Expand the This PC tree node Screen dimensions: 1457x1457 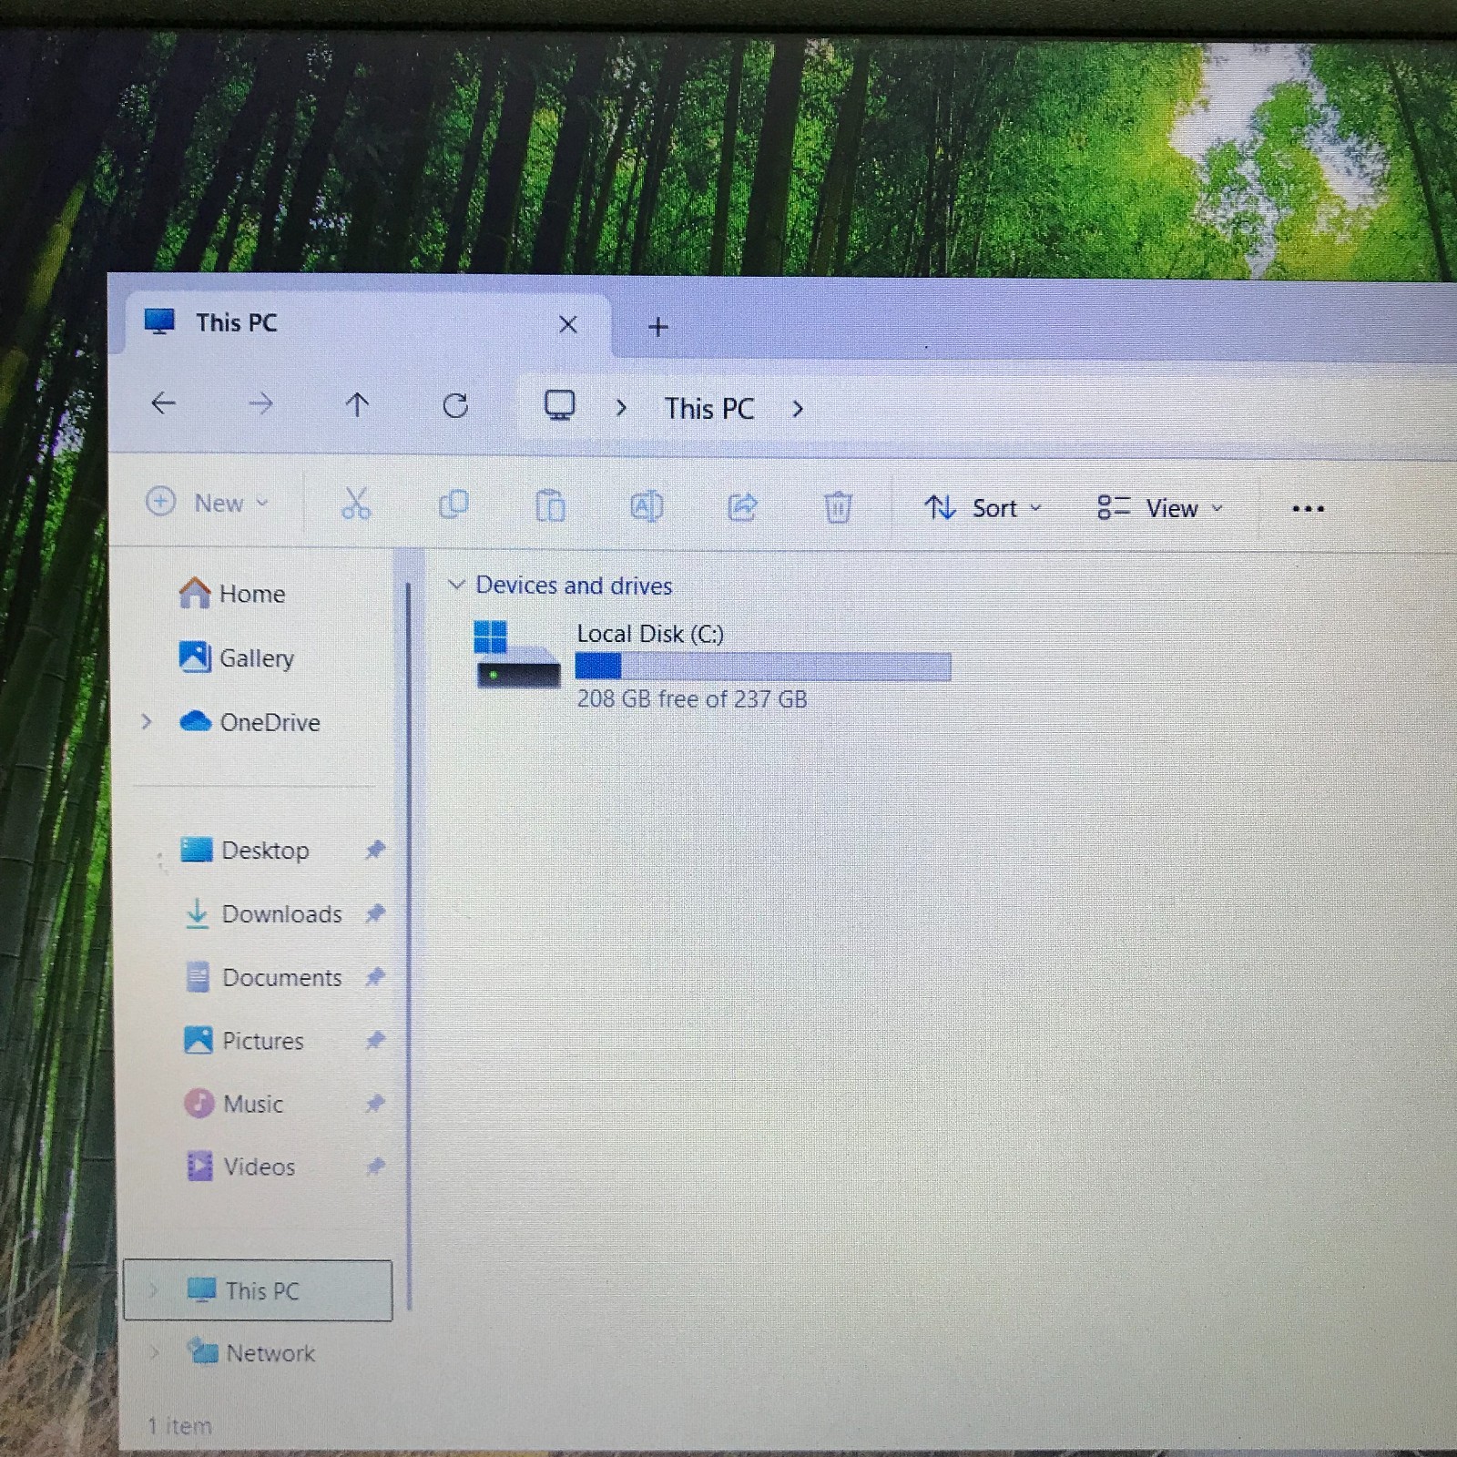[153, 1289]
